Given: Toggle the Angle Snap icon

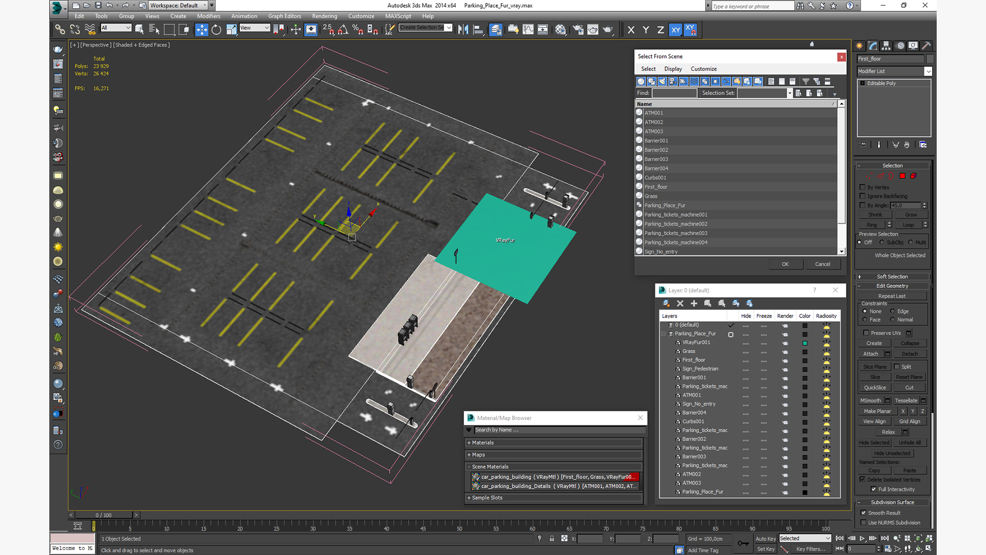Looking at the screenshot, I should coord(343,30).
